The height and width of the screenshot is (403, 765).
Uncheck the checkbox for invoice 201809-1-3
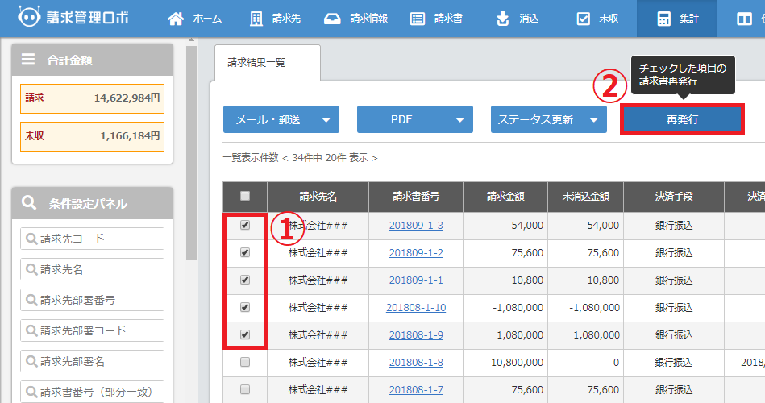pos(245,226)
